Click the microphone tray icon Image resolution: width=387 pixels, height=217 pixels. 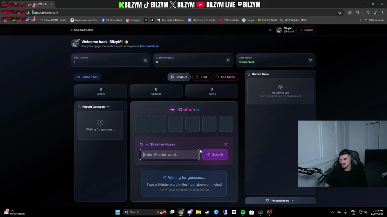point(346,212)
